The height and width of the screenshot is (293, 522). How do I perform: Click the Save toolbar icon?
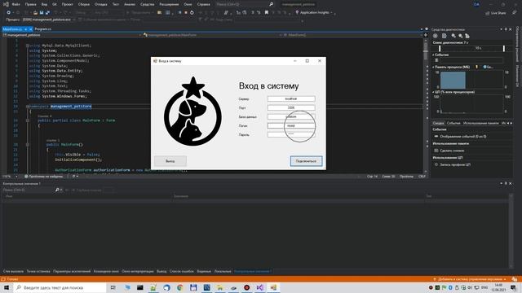click(42, 13)
